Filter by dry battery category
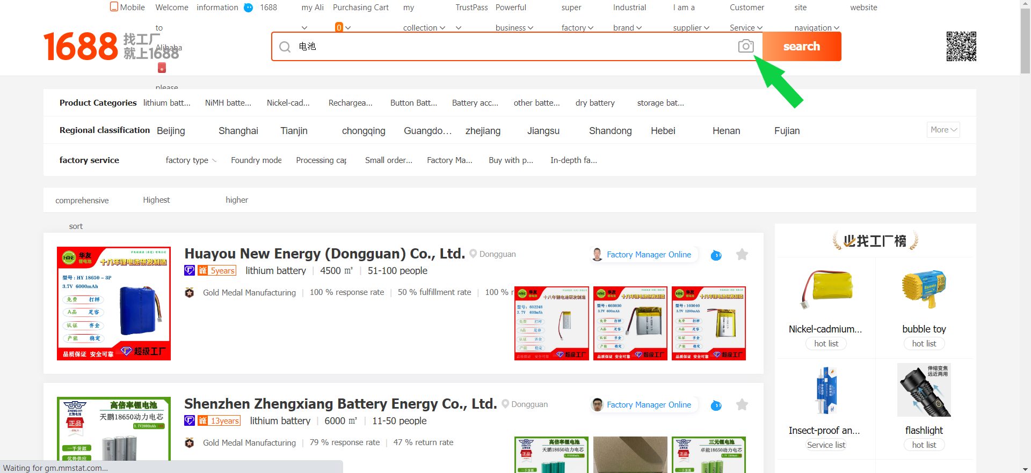This screenshot has width=1031, height=473. (x=595, y=103)
